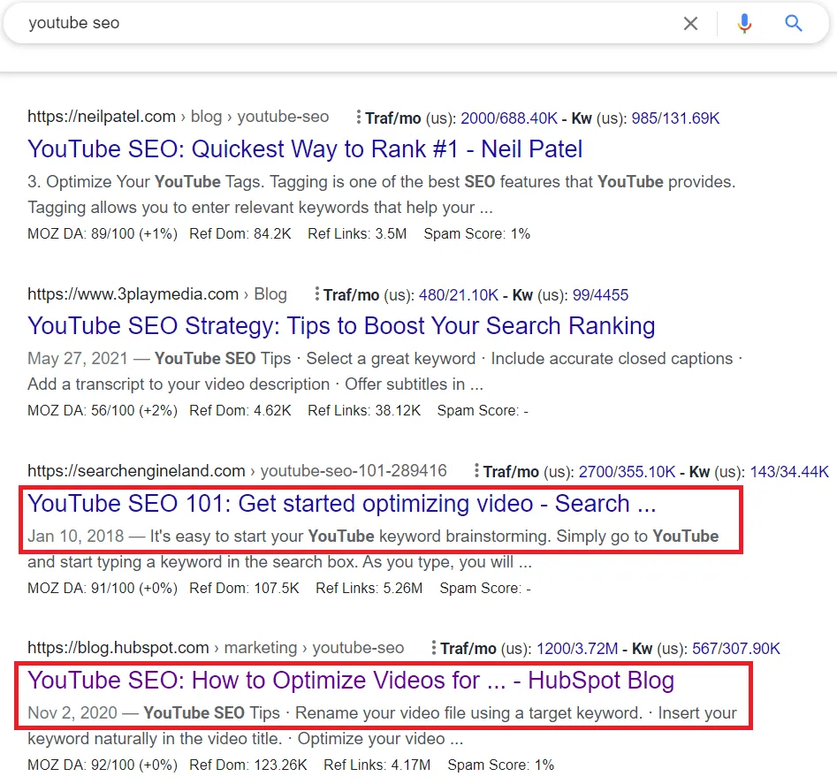
Task: Click the blue magnifying glass search icon
Action: coord(794,24)
